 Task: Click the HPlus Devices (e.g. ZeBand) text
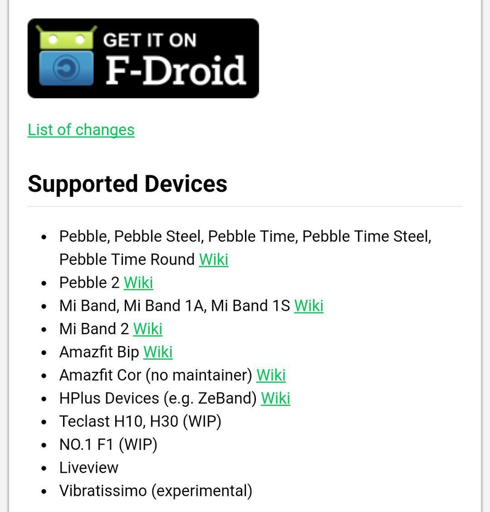(x=158, y=398)
